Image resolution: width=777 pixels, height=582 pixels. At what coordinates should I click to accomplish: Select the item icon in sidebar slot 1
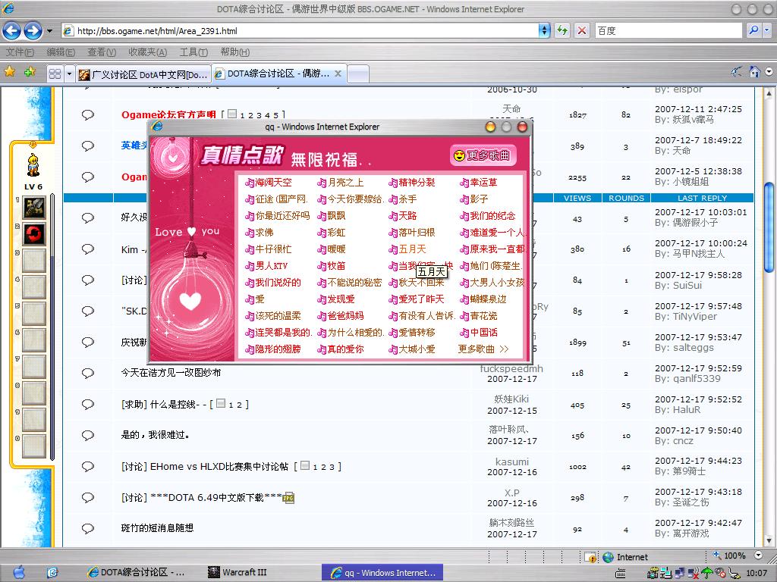coord(34,208)
